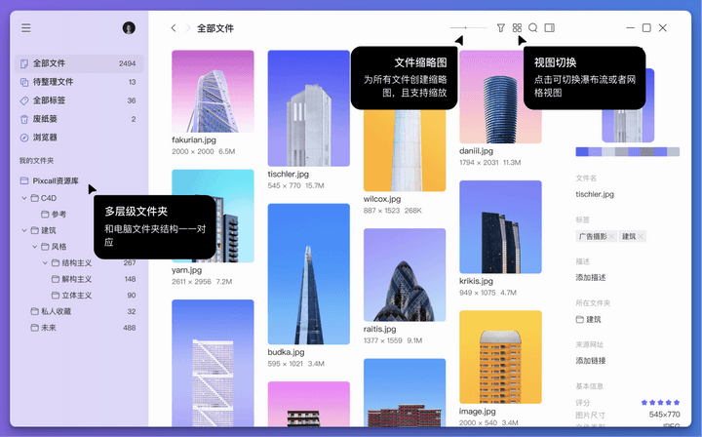The height and width of the screenshot is (437, 702).
Task: Select 全部文件 in the sidebar
Action: click(x=79, y=63)
